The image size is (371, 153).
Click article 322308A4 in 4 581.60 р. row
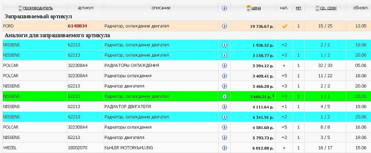[x=78, y=127]
